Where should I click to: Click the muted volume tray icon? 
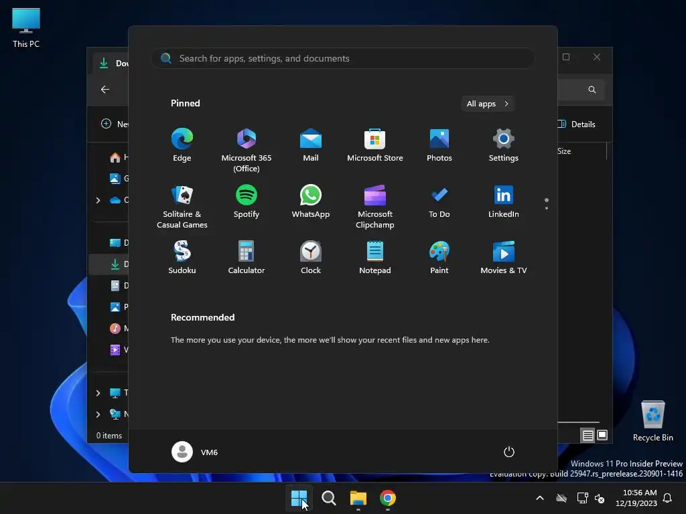tap(600, 498)
